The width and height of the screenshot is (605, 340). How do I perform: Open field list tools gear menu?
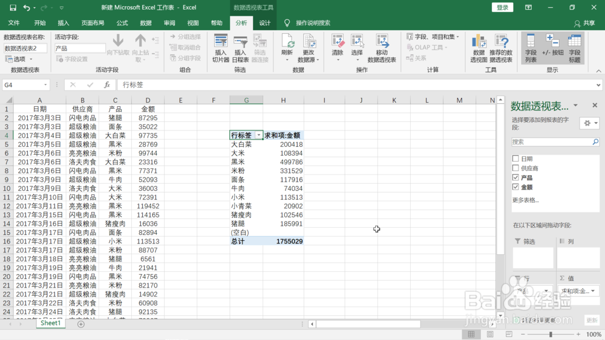coord(590,123)
